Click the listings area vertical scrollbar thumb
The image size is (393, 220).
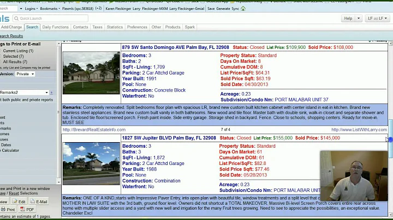coord(390,139)
